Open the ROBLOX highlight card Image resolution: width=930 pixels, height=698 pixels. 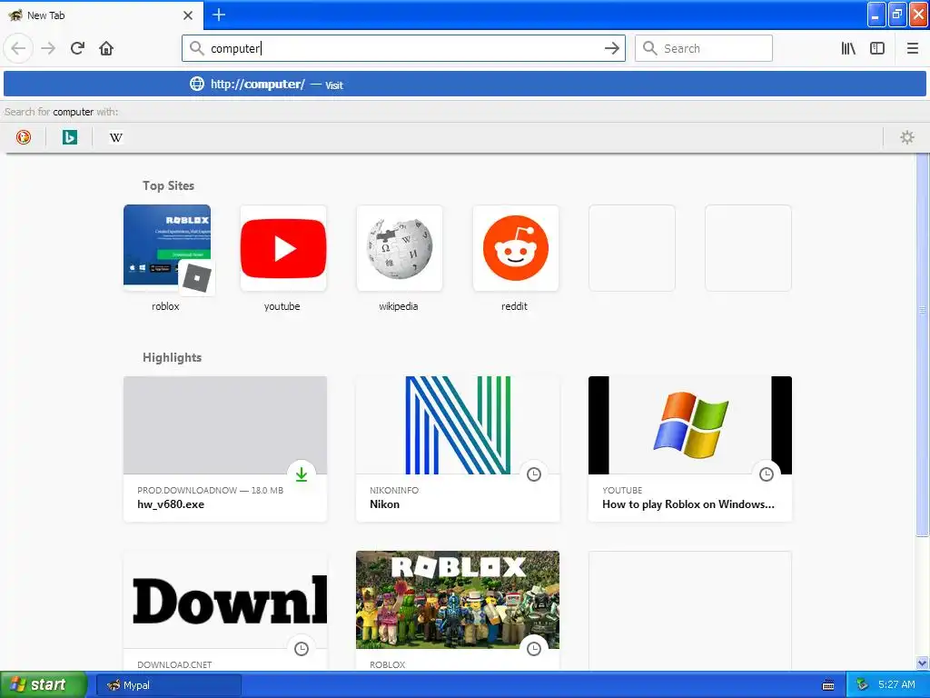coord(458,612)
